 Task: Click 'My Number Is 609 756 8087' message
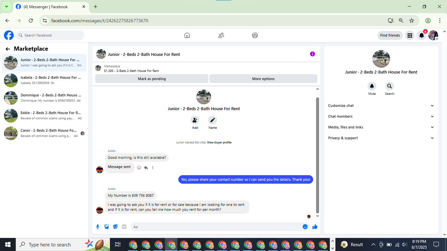point(131,195)
